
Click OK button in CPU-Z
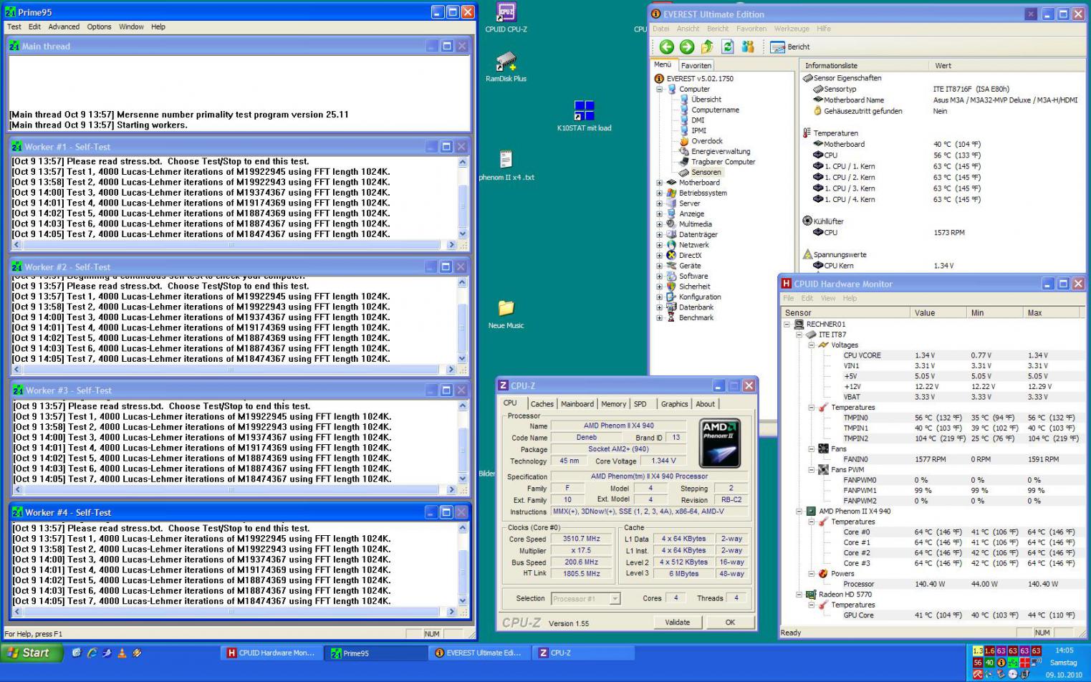(730, 622)
